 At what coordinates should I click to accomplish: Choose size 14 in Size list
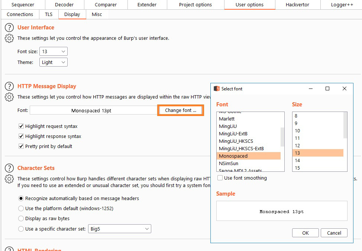pyautogui.click(x=318, y=160)
